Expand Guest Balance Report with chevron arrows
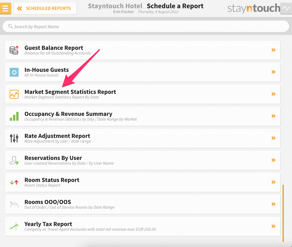 pyautogui.click(x=273, y=50)
